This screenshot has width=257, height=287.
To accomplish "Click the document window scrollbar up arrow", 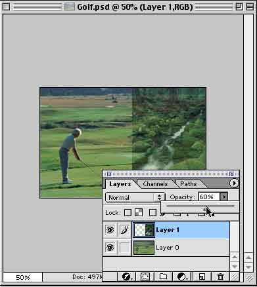I will [248, 258].
